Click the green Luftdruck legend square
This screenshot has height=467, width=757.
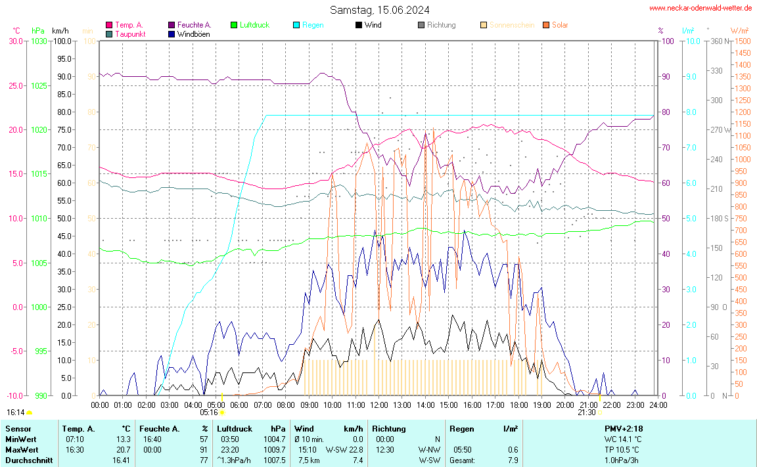click(234, 25)
